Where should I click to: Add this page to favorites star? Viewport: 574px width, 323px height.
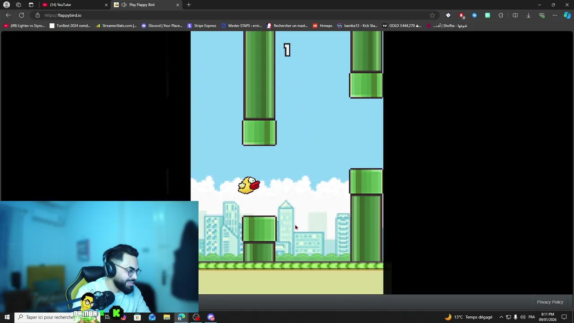(432, 15)
